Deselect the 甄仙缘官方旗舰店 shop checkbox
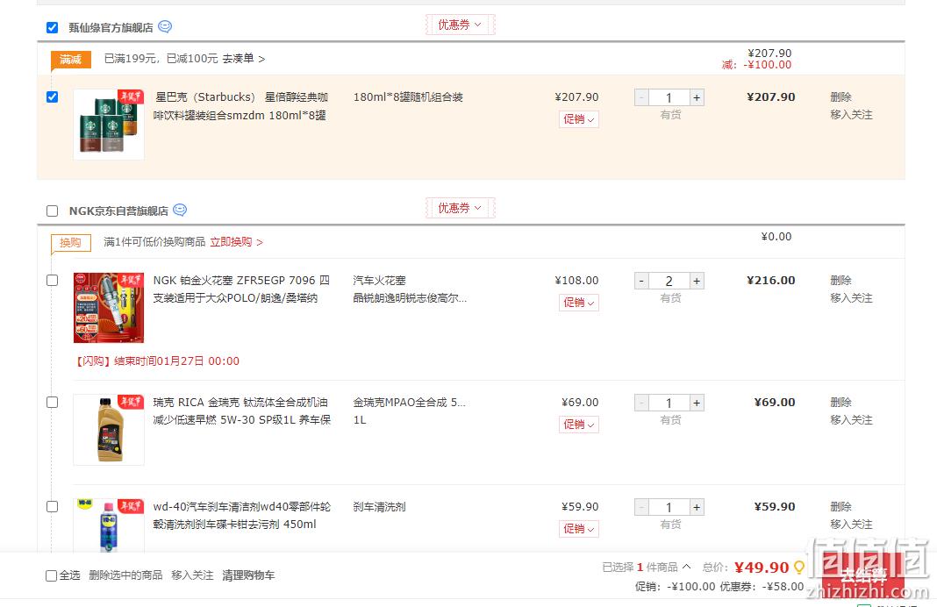Screen dimensions: 937x607 [52, 27]
